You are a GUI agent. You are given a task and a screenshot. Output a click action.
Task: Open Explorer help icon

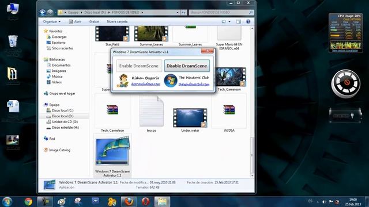click(248, 22)
